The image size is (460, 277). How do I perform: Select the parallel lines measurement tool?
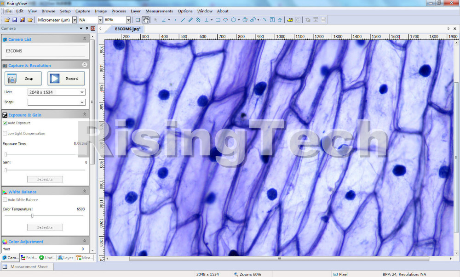coord(190,20)
